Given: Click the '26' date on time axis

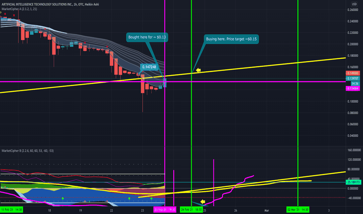Looking at the screenshot, I should pyautogui.click(x=236, y=210).
